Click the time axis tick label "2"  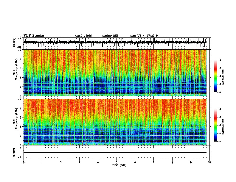61,162
